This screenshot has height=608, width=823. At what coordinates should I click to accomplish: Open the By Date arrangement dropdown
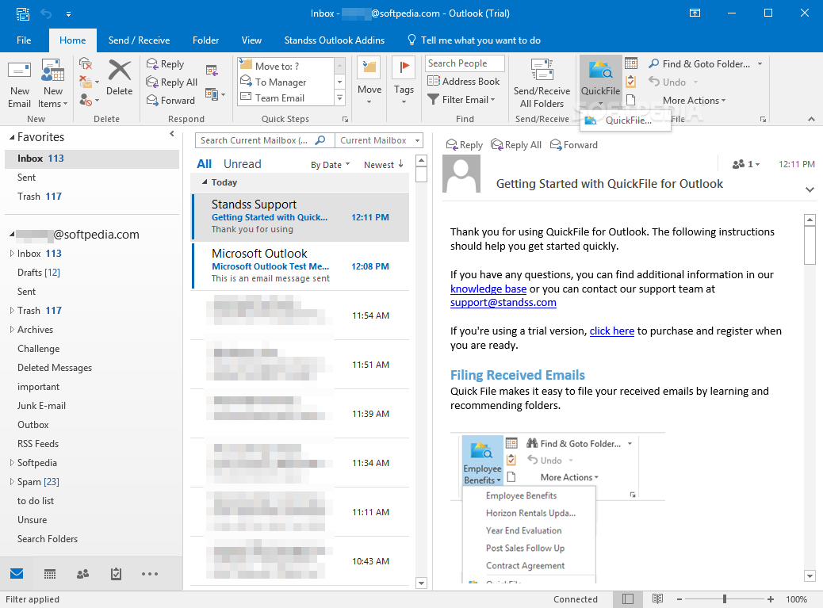point(330,165)
